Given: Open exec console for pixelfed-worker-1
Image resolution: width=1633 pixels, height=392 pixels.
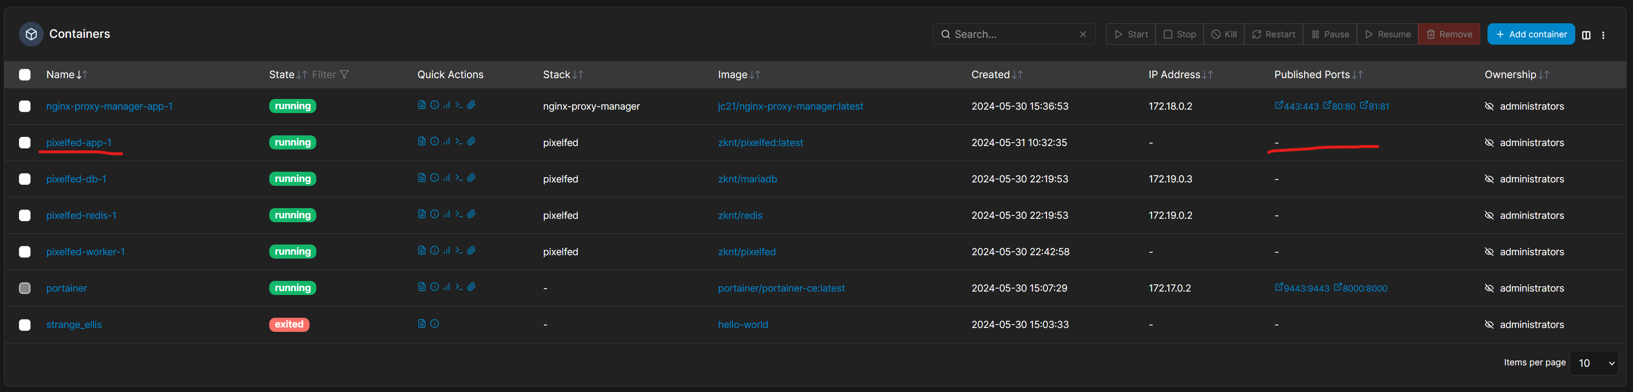Looking at the screenshot, I should pos(459,250).
